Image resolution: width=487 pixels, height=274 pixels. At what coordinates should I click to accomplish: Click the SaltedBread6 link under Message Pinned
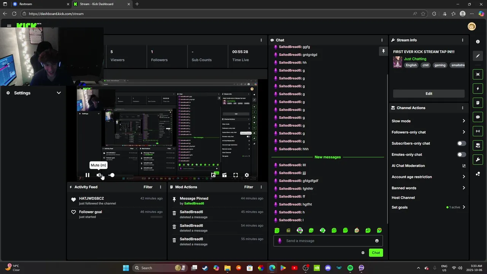pyautogui.click(x=194, y=203)
